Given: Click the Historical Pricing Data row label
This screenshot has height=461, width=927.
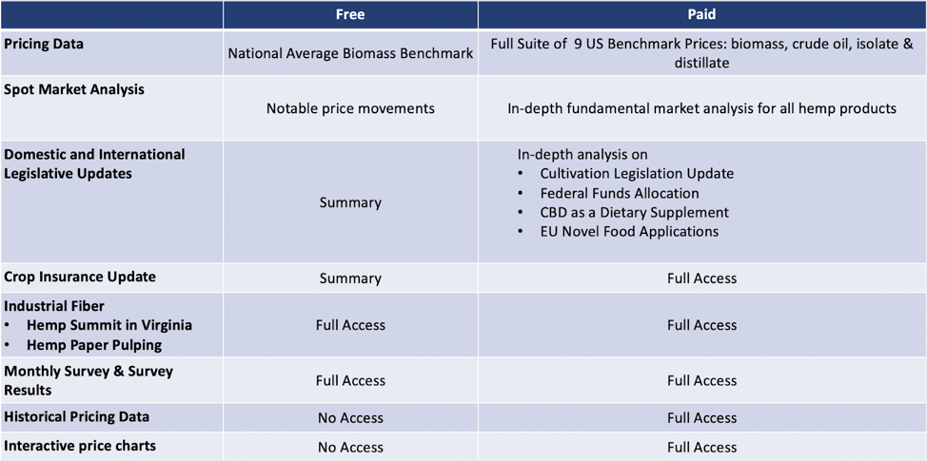Looking at the screenshot, I should point(77,416).
